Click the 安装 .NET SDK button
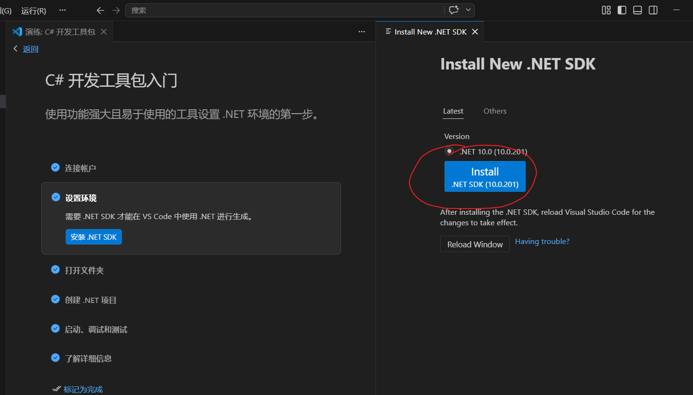Image resolution: width=693 pixels, height=395 pixels. click(94, 237)
